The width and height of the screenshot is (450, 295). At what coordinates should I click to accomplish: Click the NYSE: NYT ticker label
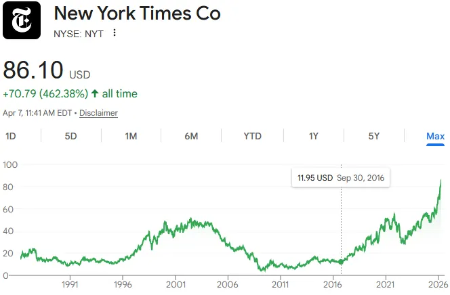tap(78, 33)
